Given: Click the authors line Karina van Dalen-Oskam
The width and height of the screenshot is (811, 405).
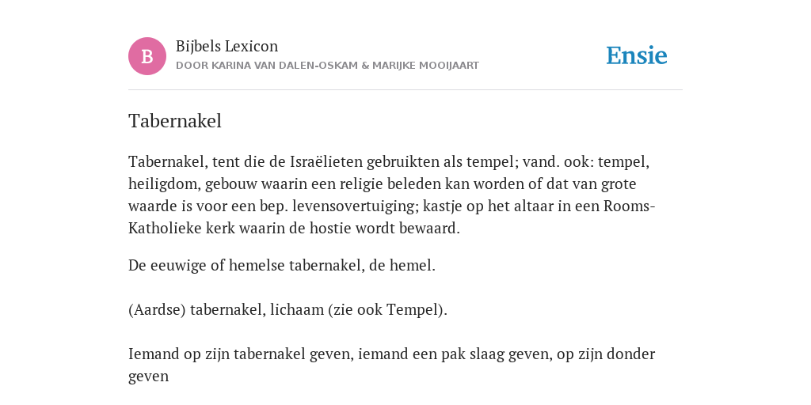Looking at the screenshot, I should 327,66.
